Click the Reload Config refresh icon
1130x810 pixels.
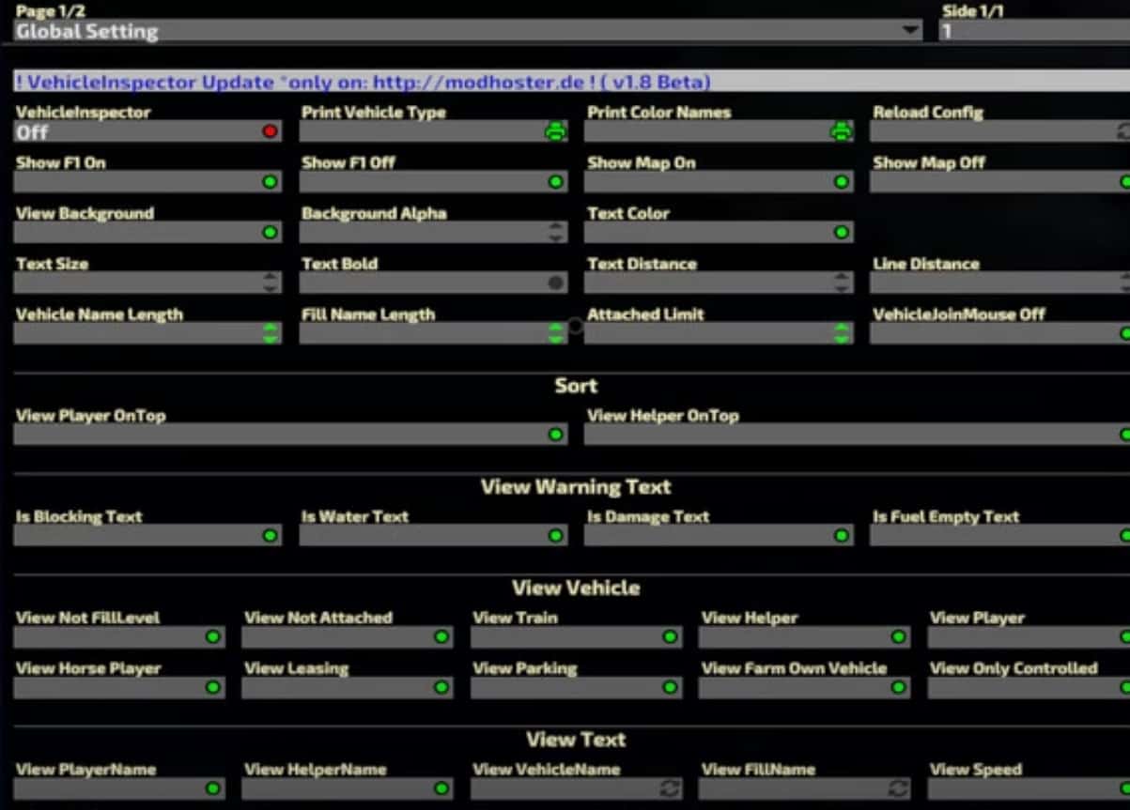coord(1123,132)
